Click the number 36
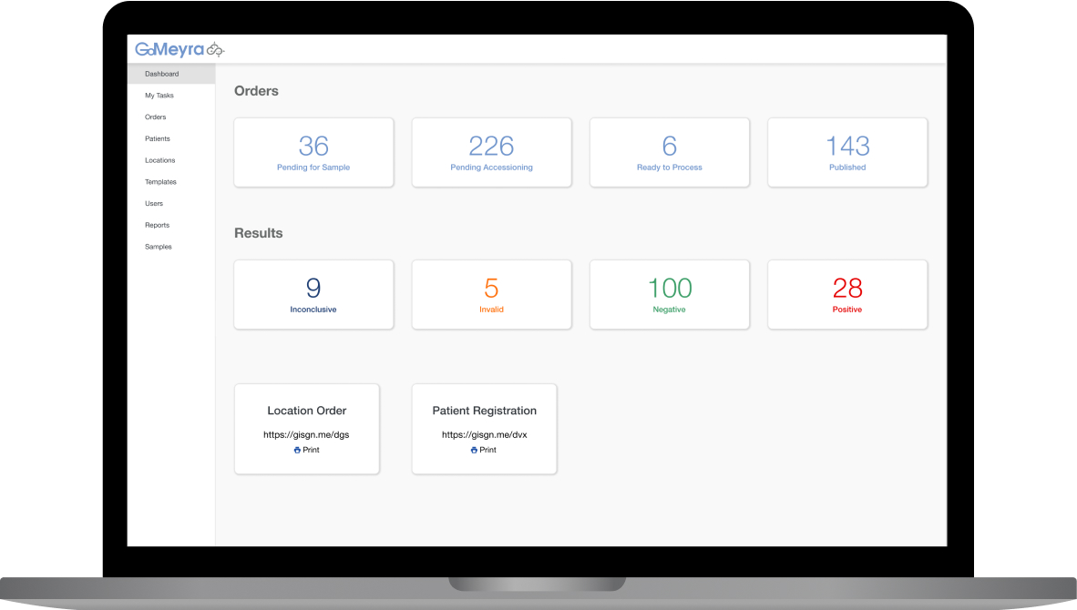 313,146
